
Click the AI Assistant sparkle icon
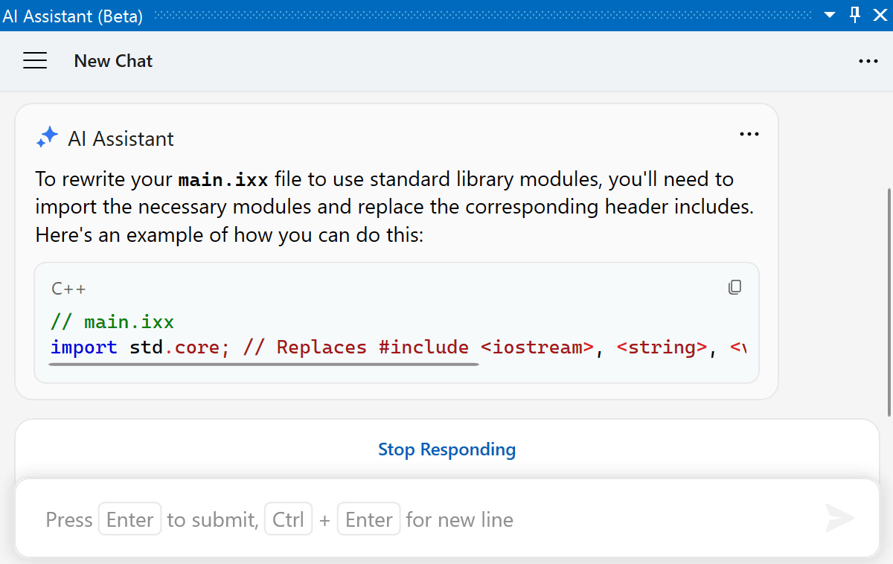(48, 138)
